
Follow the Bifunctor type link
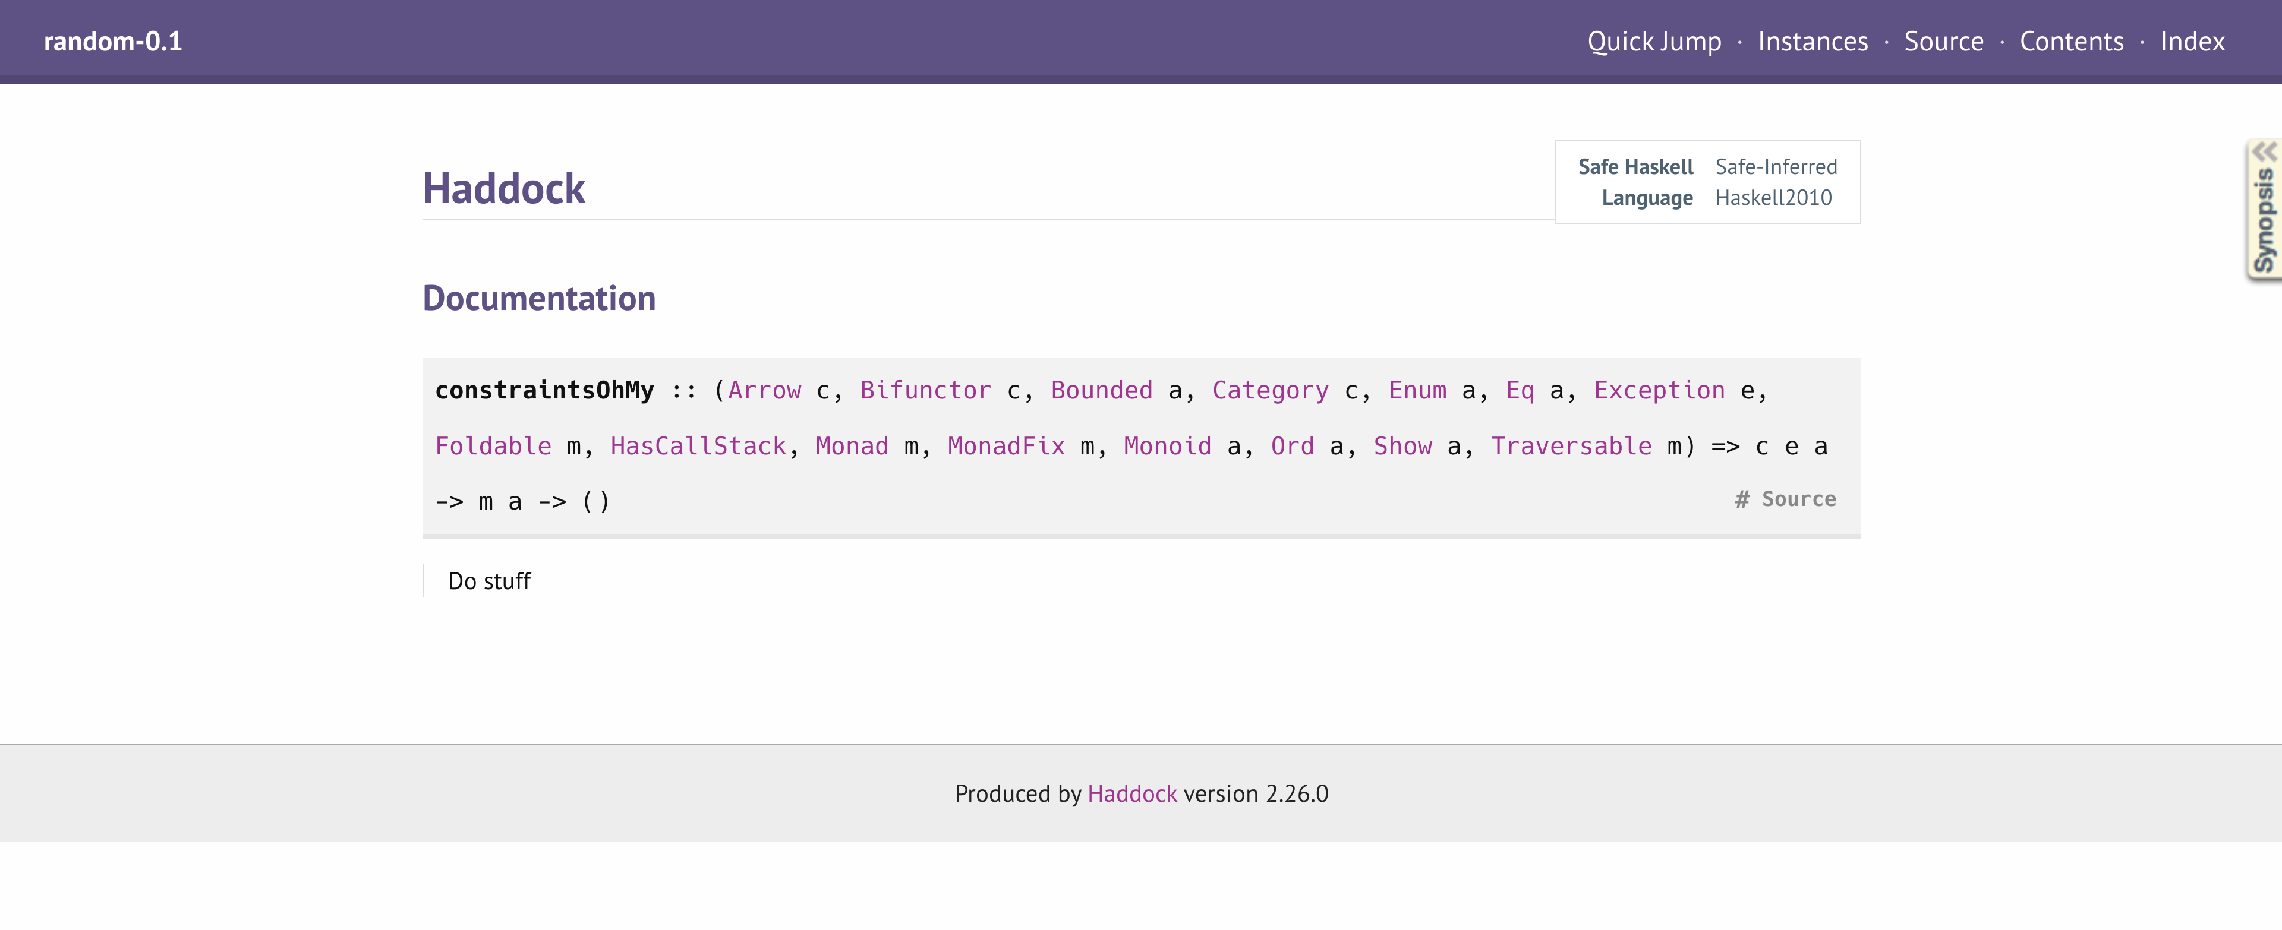pos(925,390)
